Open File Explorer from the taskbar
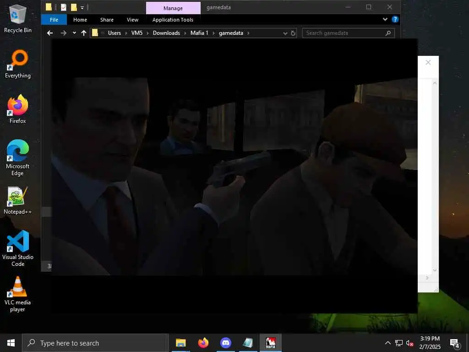Screen dimensions: 469x352 coord(180,343)
